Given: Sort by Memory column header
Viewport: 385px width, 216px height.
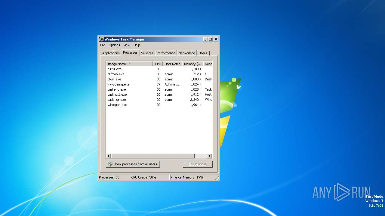Looking at the screenshot, I should coord(193,64).
